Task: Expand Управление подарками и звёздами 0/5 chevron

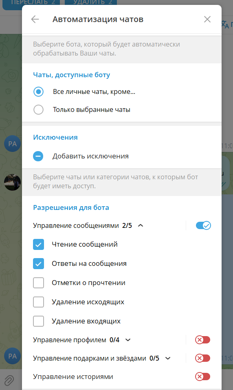Action: click(x=168, y=359)
